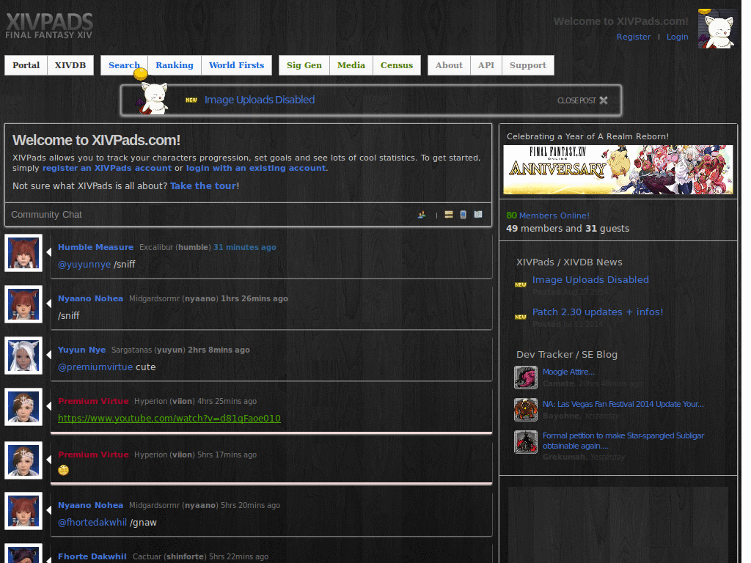
Task: Click the moogle avatar beside the Login link
Action: point(716,29)
